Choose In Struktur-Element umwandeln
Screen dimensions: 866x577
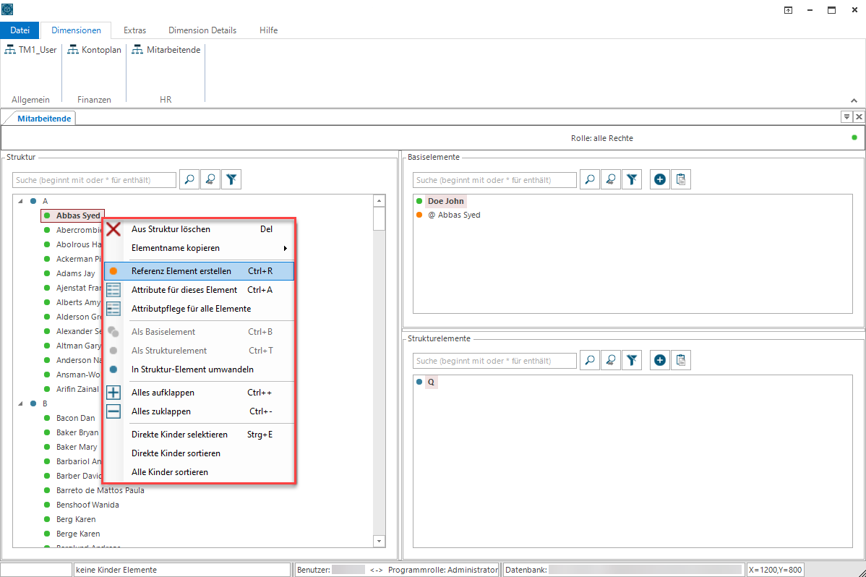(199, 369)
